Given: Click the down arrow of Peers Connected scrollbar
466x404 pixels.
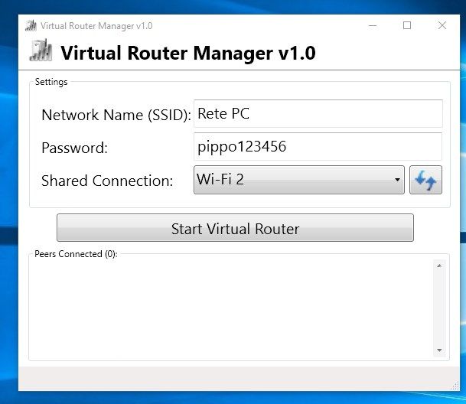Looking at the screenshot, I should 439,350.
